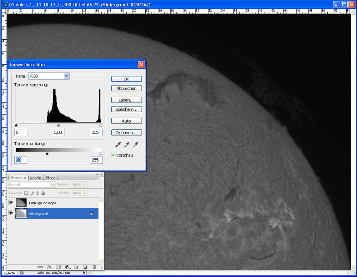The width and height of the screenshot is (357, 277).
Task: Pick the black point eyedropper
Action: 118,144
